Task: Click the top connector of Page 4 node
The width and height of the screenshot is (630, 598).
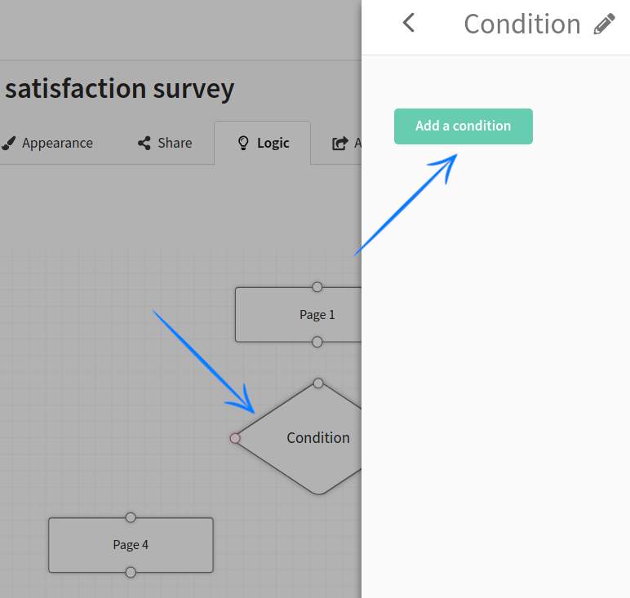Action: (x=131, y=517)
